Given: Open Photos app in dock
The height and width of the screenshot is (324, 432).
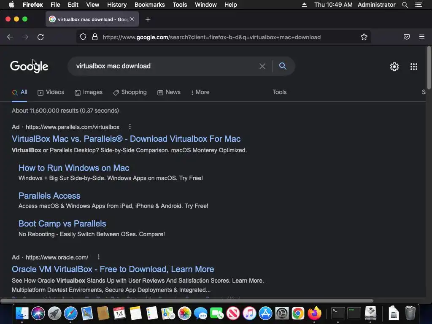Looking at the screenshot, I should pos(184,313).
